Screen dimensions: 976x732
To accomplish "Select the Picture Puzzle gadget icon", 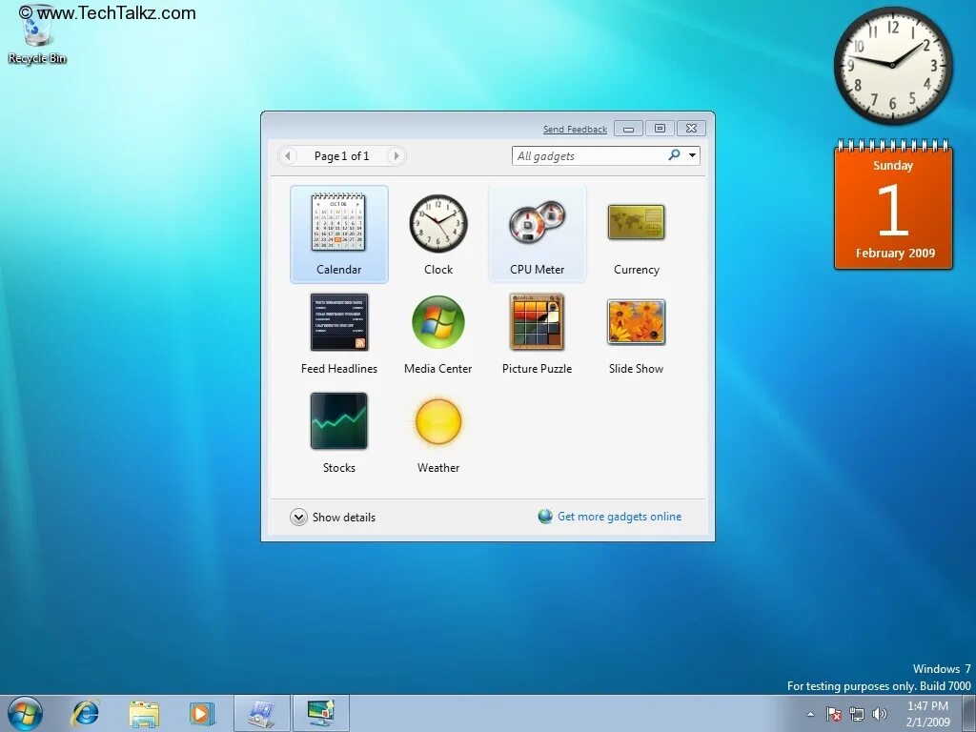I will [x=537, y=322].
